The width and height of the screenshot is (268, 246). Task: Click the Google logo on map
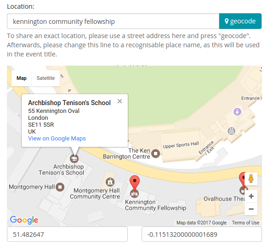pyautogui.click(x=24, y=220)
